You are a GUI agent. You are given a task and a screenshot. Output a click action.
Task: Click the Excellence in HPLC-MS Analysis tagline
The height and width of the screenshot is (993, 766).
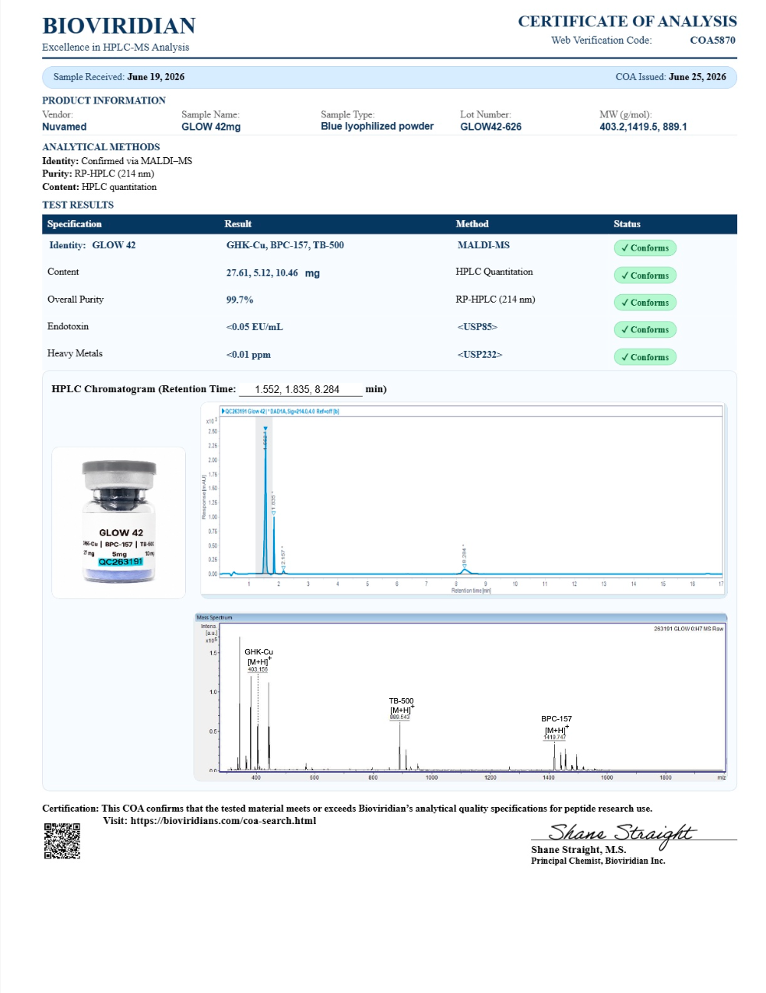(x=116, y=47)
